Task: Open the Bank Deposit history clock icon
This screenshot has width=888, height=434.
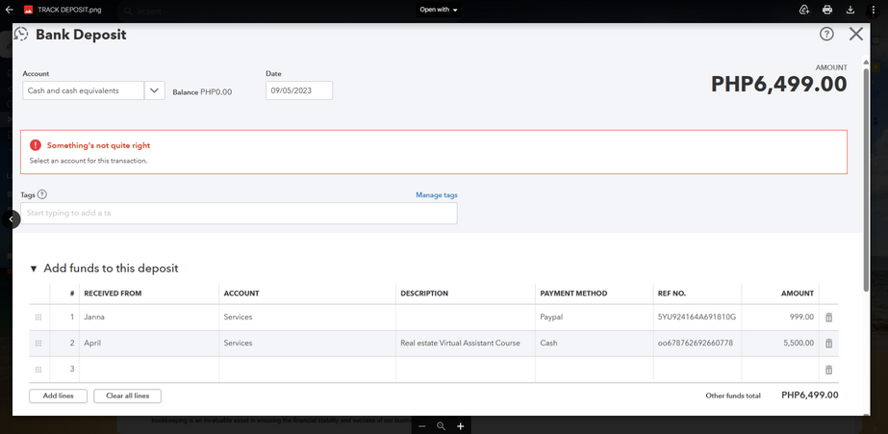Action: coord(21,34)
